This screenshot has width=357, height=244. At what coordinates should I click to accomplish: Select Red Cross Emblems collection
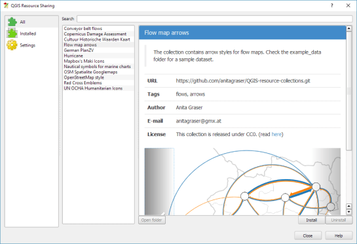(98, 83)
